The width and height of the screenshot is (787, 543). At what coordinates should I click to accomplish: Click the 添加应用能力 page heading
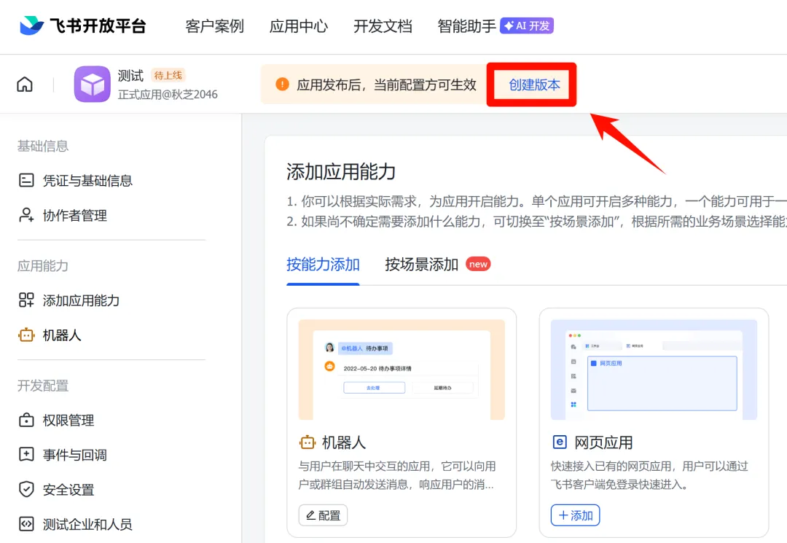point(341,171)
